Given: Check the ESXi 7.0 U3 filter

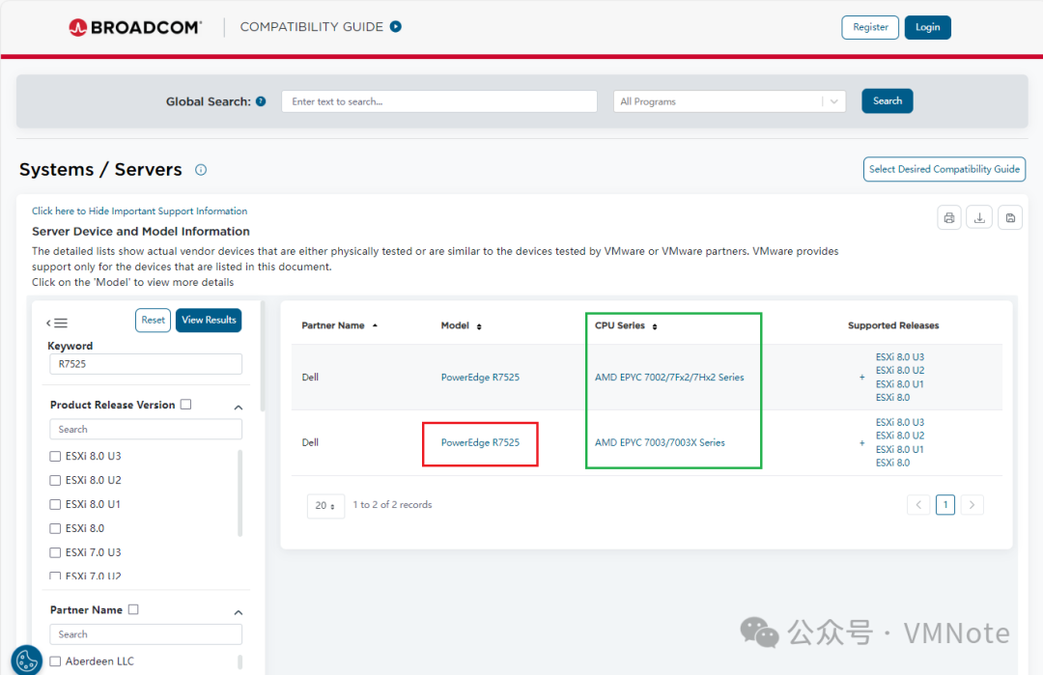Looking at the screenshot, I should click(x=55, y=552).
